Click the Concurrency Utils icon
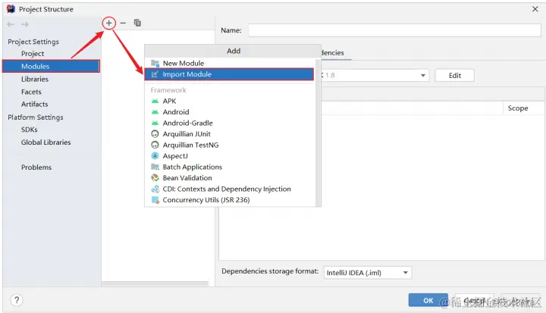Viewport: 546px width, 313px height. coord(155,200)
